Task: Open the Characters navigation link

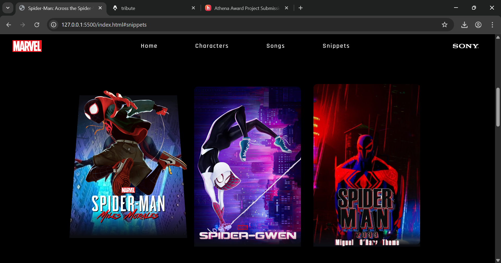Action: click(x=212, y=46)
